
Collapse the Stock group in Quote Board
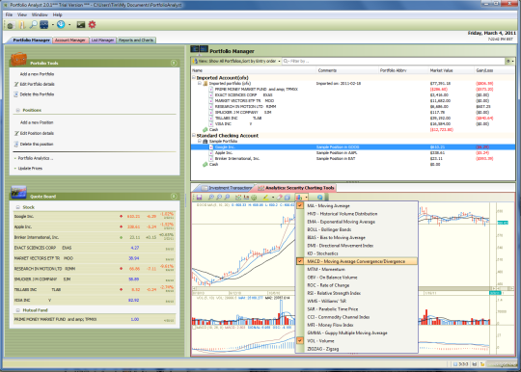tap(18, 207)
